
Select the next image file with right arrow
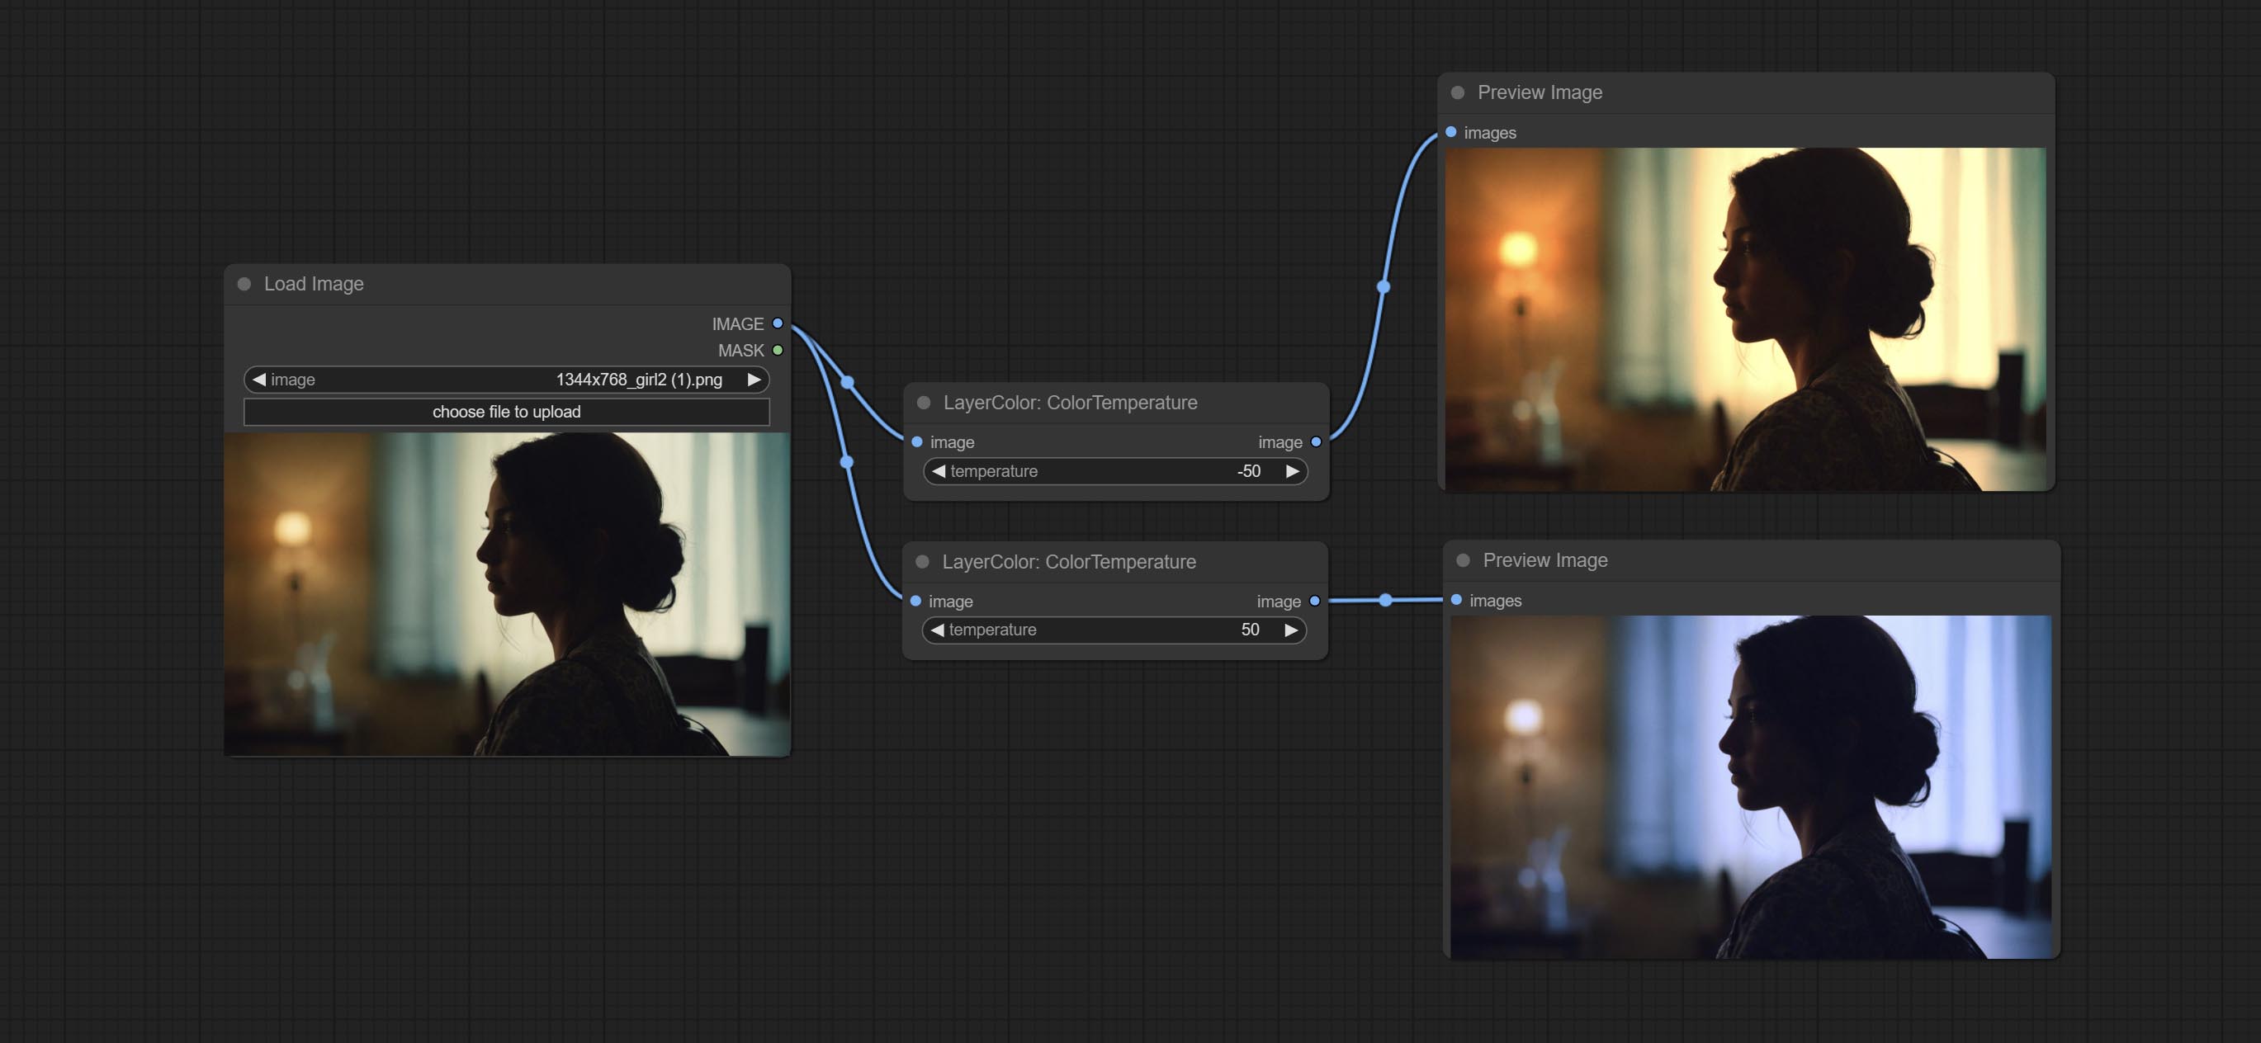click(754, 380)
